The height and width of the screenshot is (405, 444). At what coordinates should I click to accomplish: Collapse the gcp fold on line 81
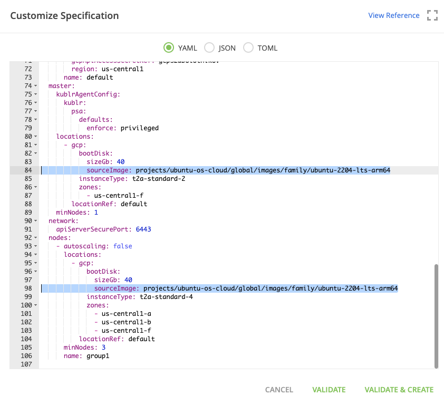(36, 144)
